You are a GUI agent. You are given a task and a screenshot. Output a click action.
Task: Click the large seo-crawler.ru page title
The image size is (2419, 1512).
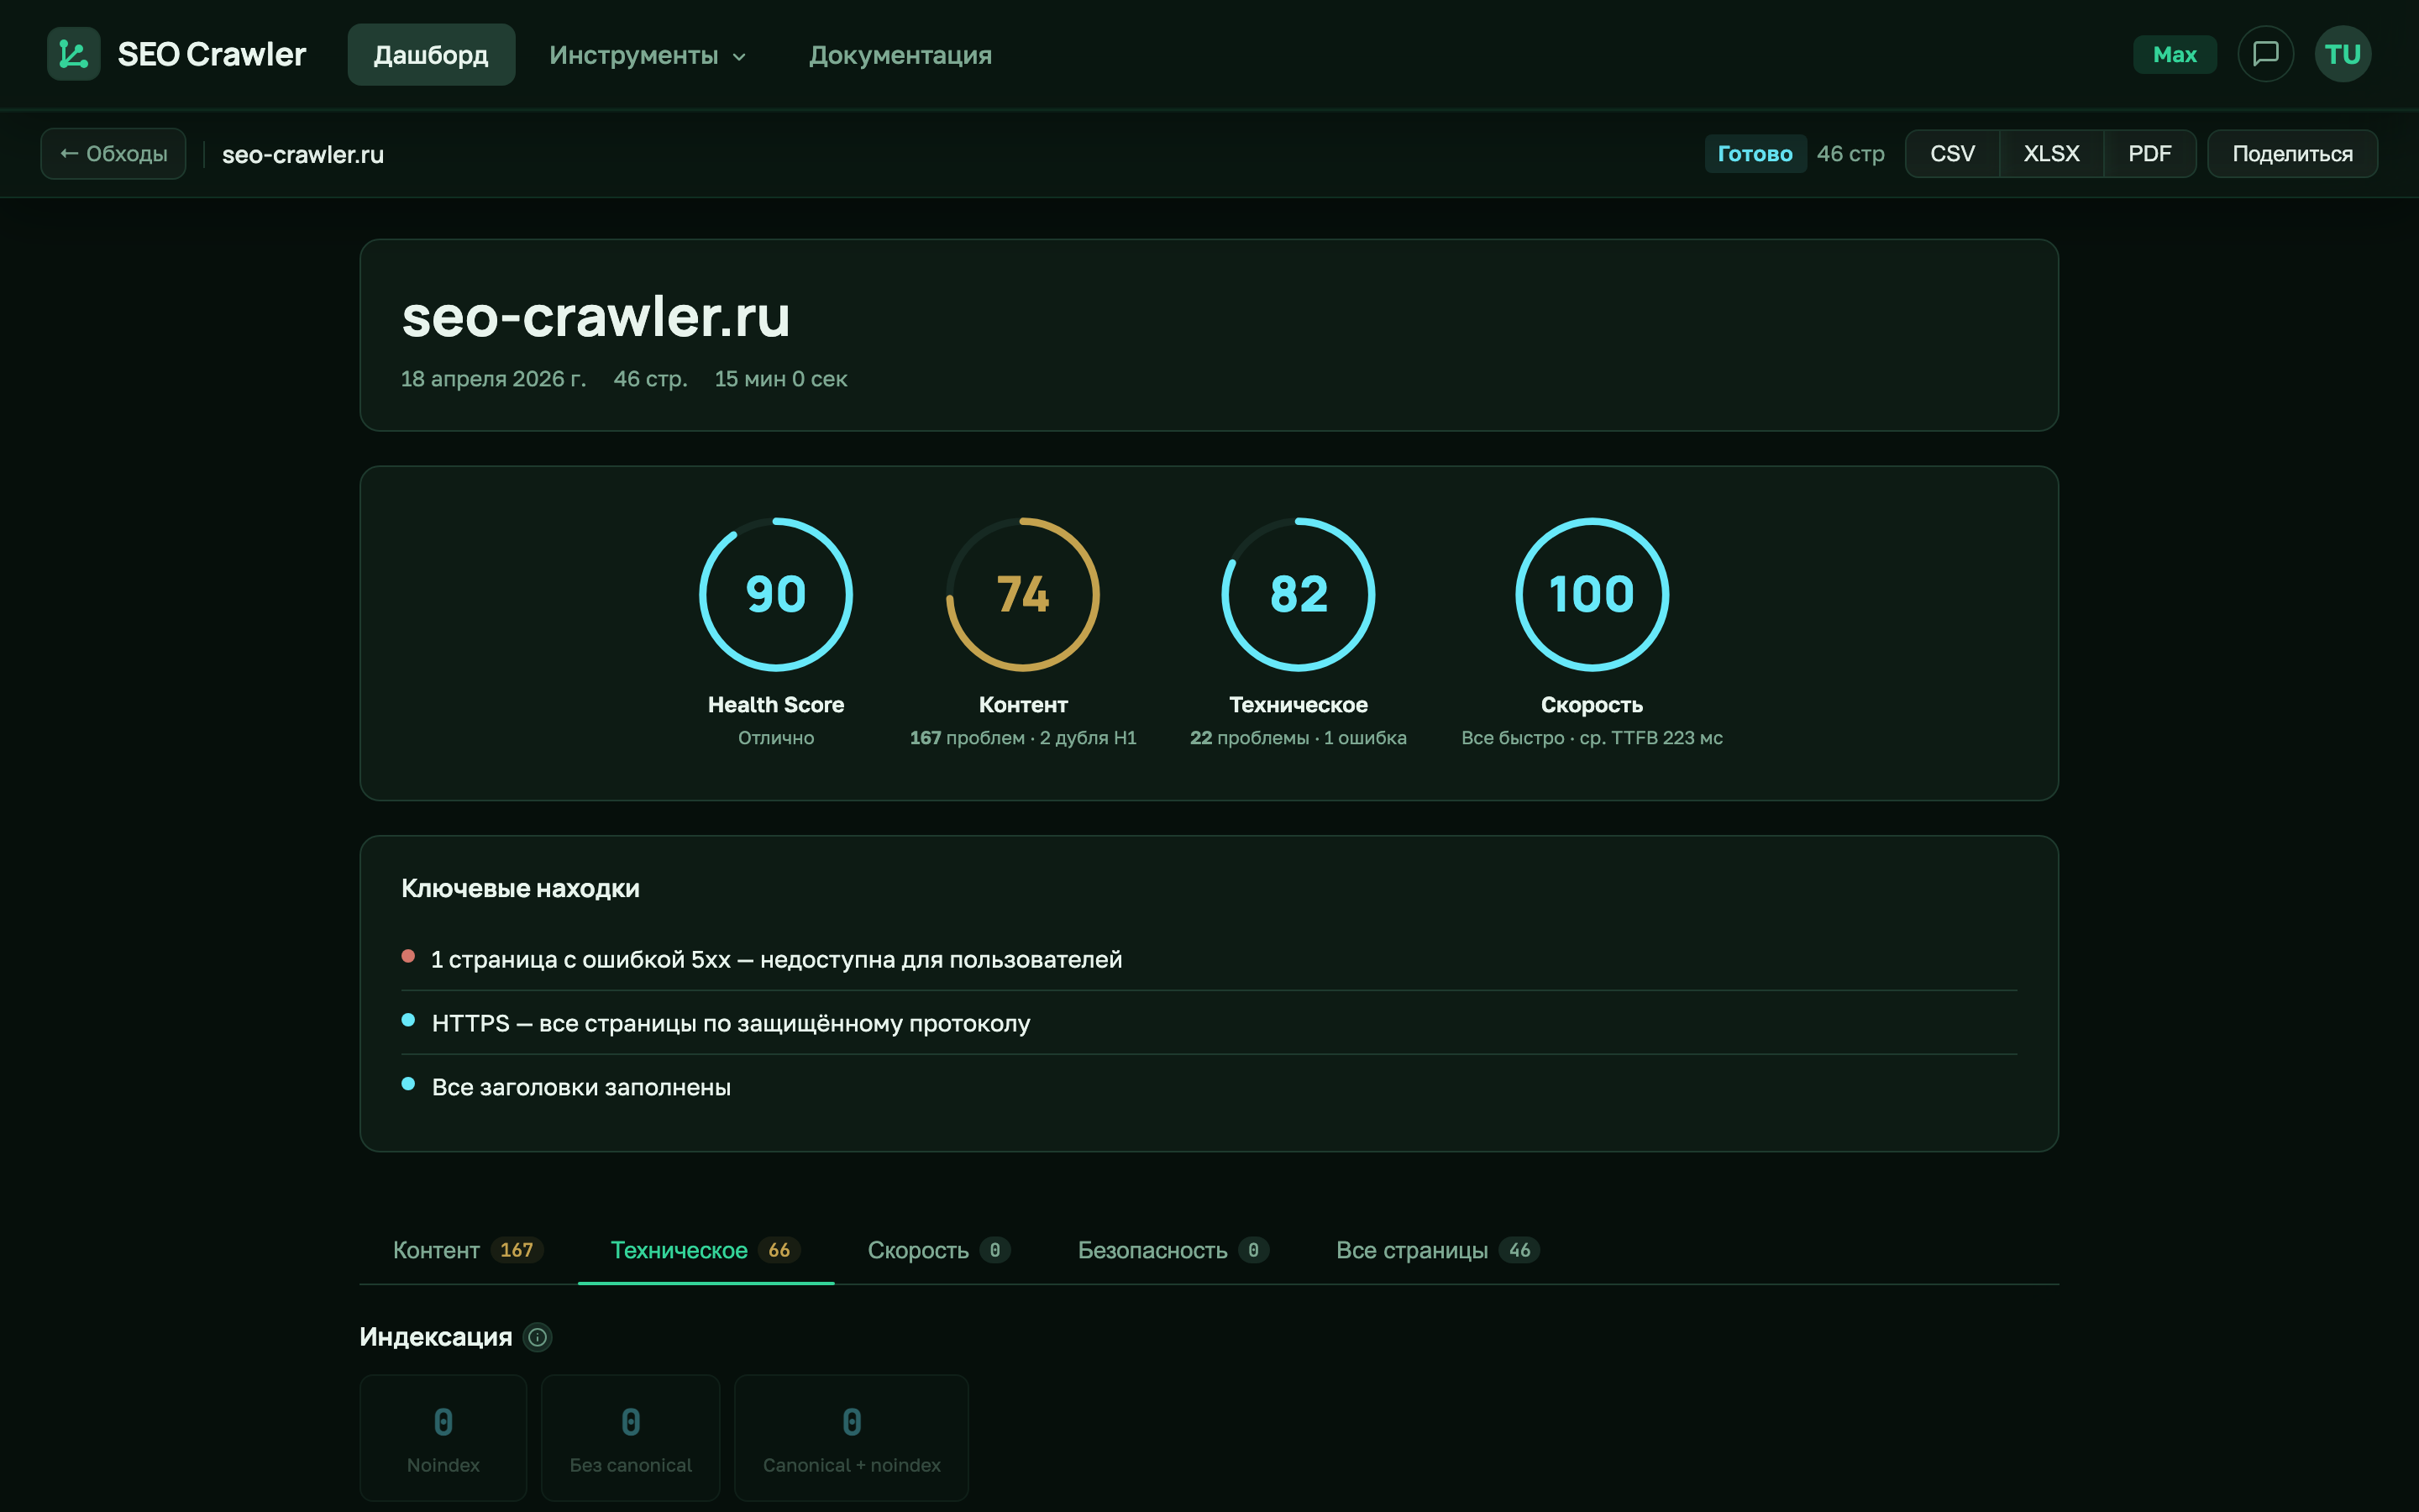(x=596, y=316)
